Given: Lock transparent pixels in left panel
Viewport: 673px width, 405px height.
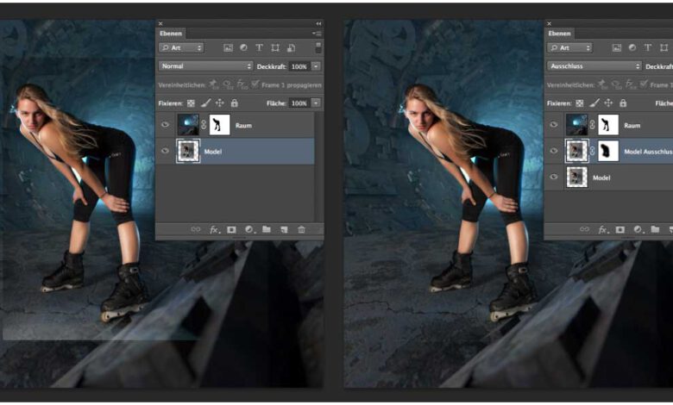Looking at the screenshot, I should click(191, 103).
